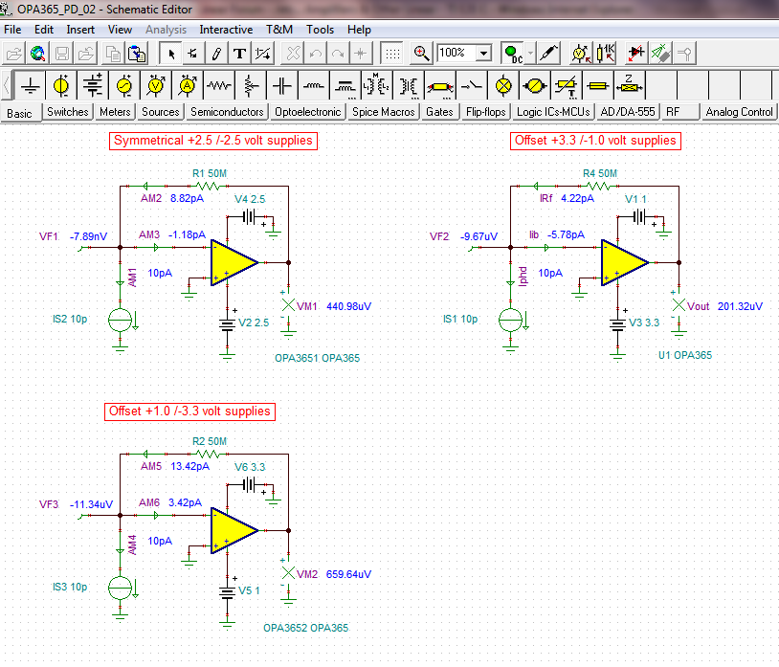779x667 pixels.
Task: Expand the interactive mode dropdown arrow
Action: pyautogui.click(x=530, y=53)
